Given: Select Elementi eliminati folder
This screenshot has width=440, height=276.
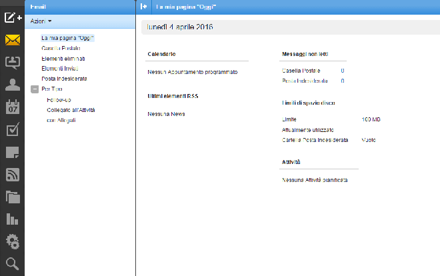Looking at the screenshot, I should pos(63,59).
